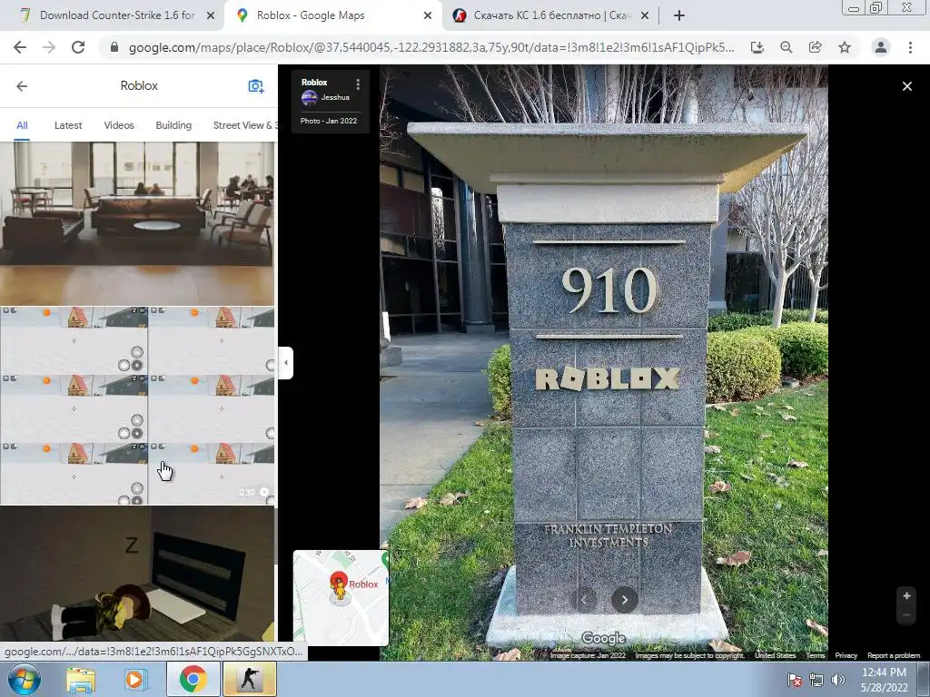Click Chrome icon in taskbar
The image size is (930, 697).
(x=193, y=679)
